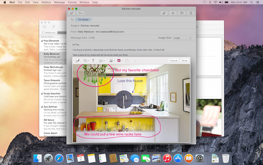Open Time Machine status icon in menu bar
The width and height of the screenshot is (263, 165).
204,2
